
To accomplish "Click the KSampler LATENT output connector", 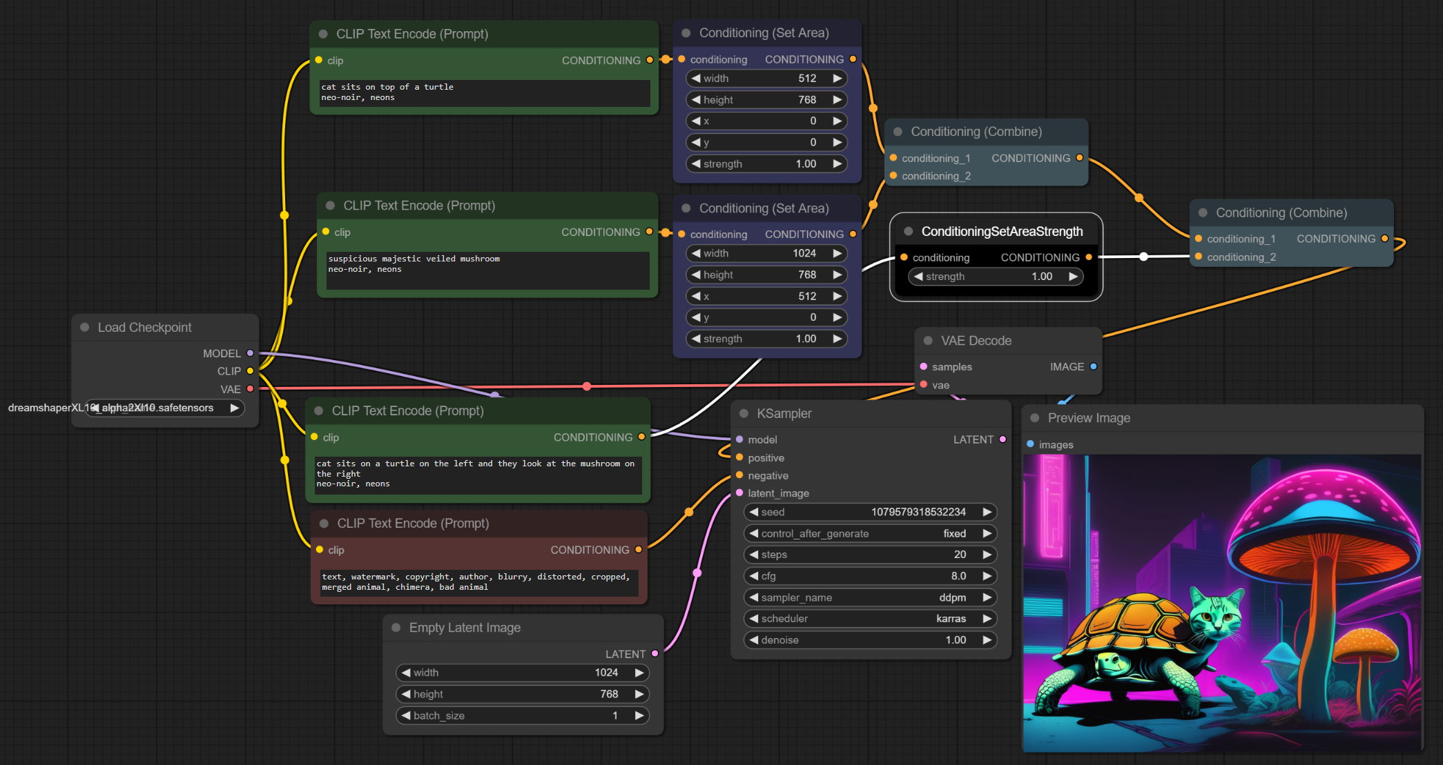I will tap(1003, 439).
